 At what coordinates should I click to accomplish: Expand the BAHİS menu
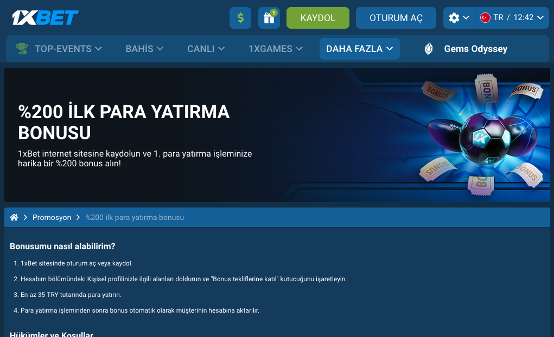click(x=144, y=49)
